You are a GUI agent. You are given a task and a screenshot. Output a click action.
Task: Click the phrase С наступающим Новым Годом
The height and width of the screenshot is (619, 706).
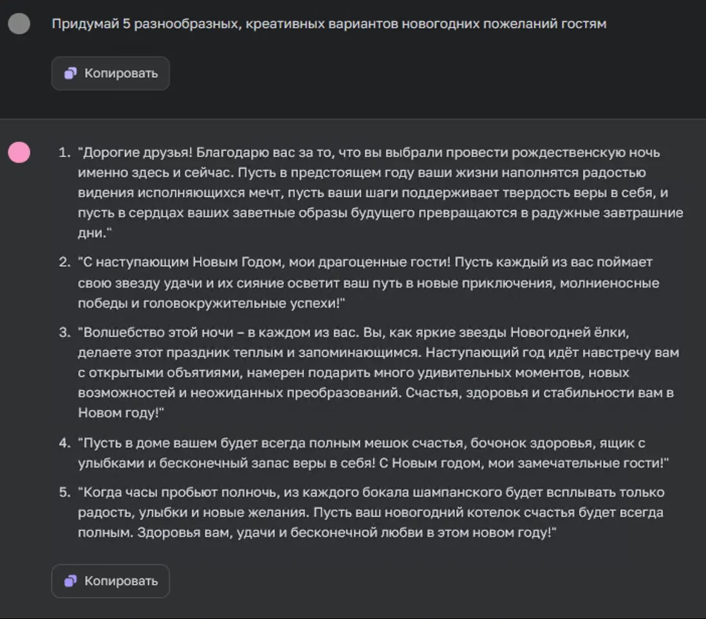[178, 261]
